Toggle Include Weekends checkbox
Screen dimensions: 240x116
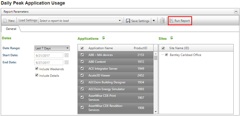point(37,69)
